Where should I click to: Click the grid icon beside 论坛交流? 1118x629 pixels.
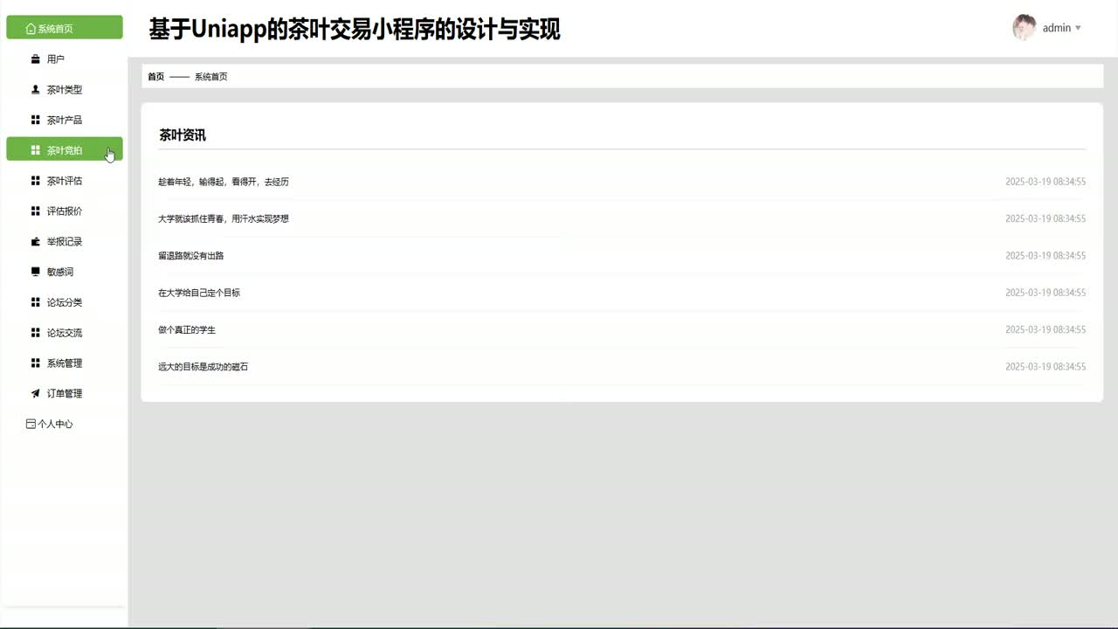(x=35, y=333)
